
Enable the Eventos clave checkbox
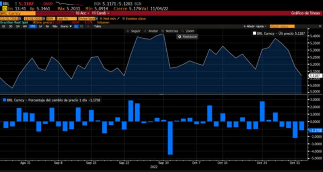pyautogui.click(x=124, y=19)
